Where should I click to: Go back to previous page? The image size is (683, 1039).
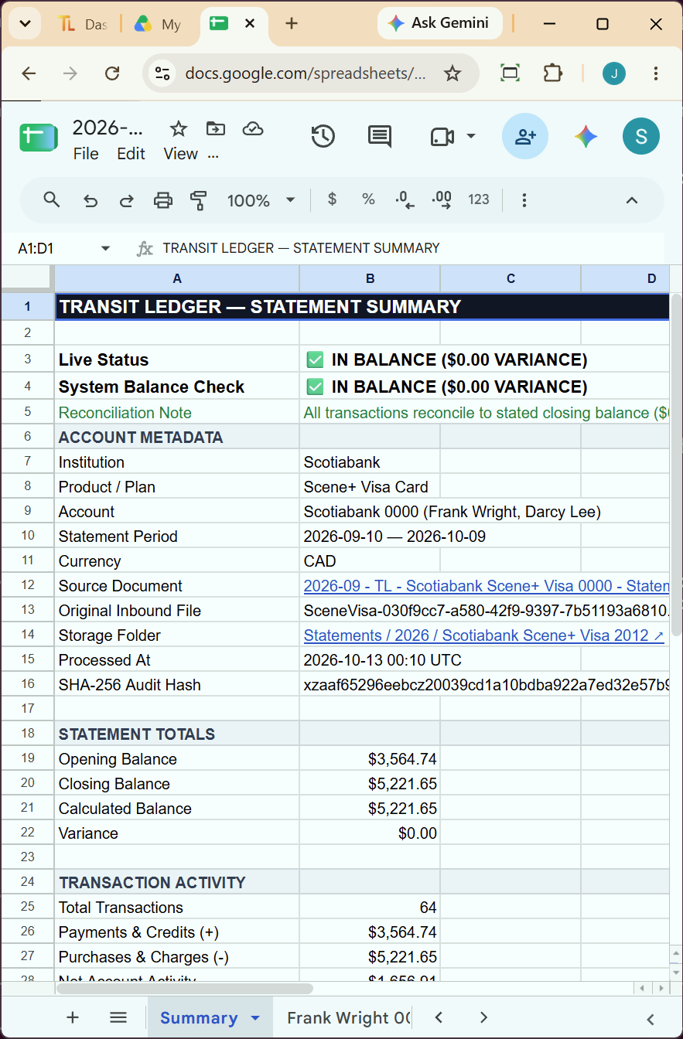pos(29,73)
